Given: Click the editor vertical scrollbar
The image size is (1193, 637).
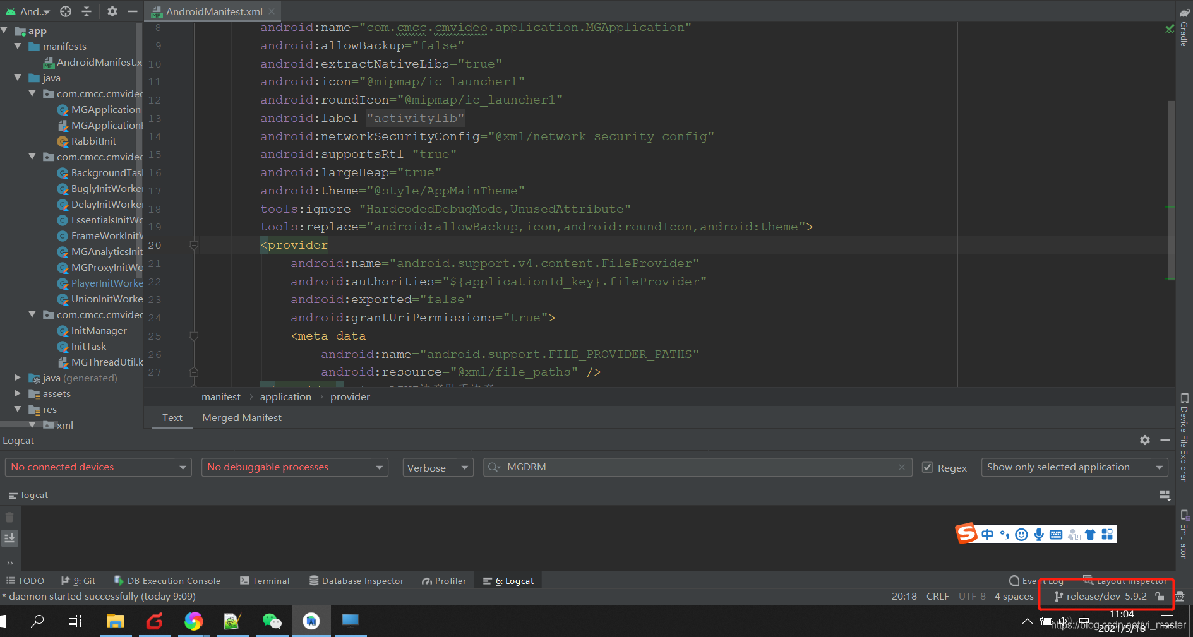Looking at the screenshot, I should click(1171, 189).
